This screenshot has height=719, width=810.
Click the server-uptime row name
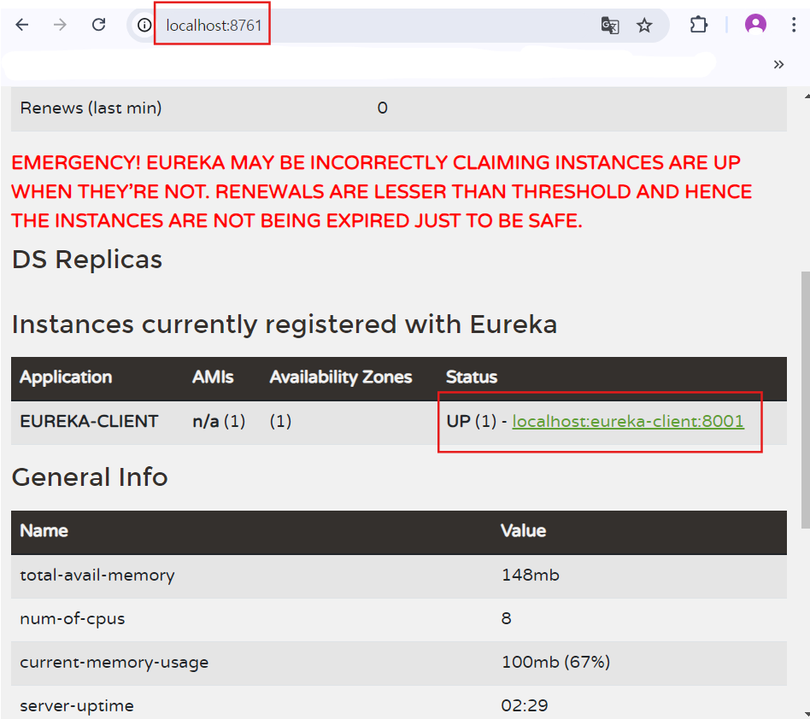click(77, 705)
